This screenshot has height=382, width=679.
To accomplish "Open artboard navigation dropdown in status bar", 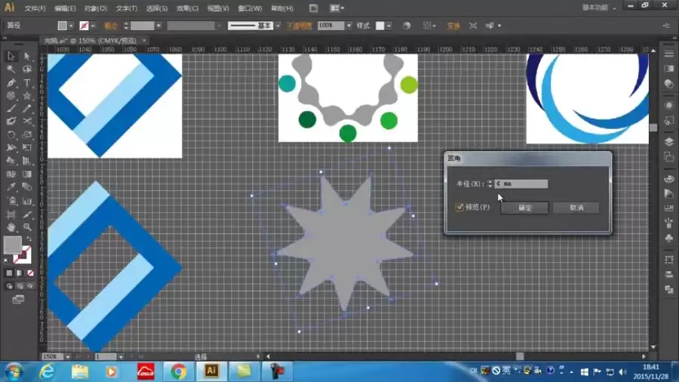I will [121, 357].
